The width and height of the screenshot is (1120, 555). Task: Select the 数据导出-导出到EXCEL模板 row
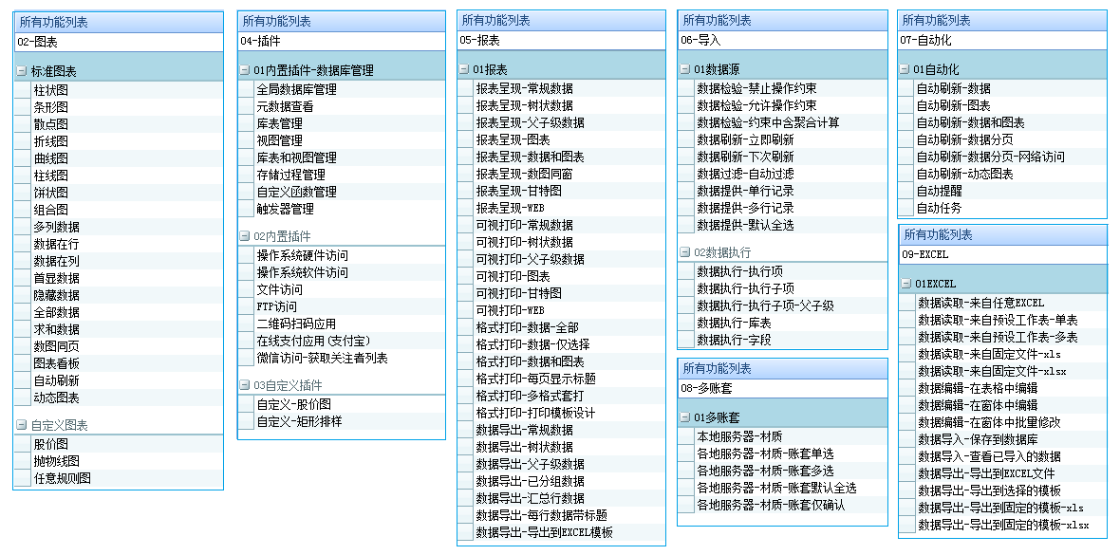pyautogui.click(x=562, y=532)
